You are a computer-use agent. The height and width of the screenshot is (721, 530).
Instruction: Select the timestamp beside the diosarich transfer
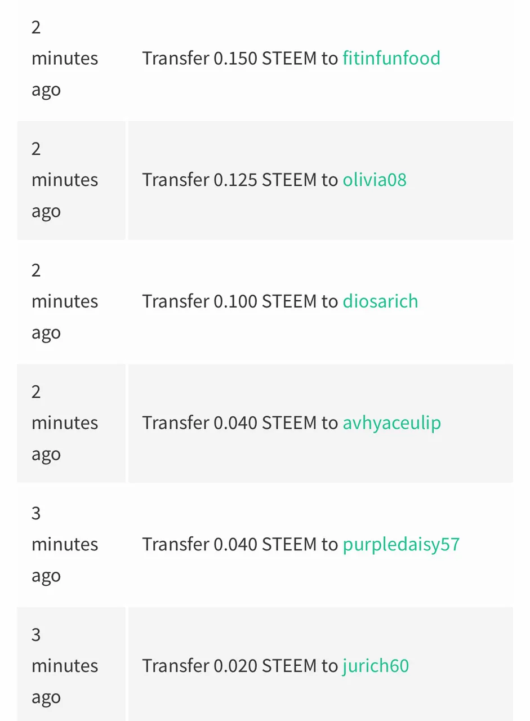pyautogui.click(x=65, y=301)
